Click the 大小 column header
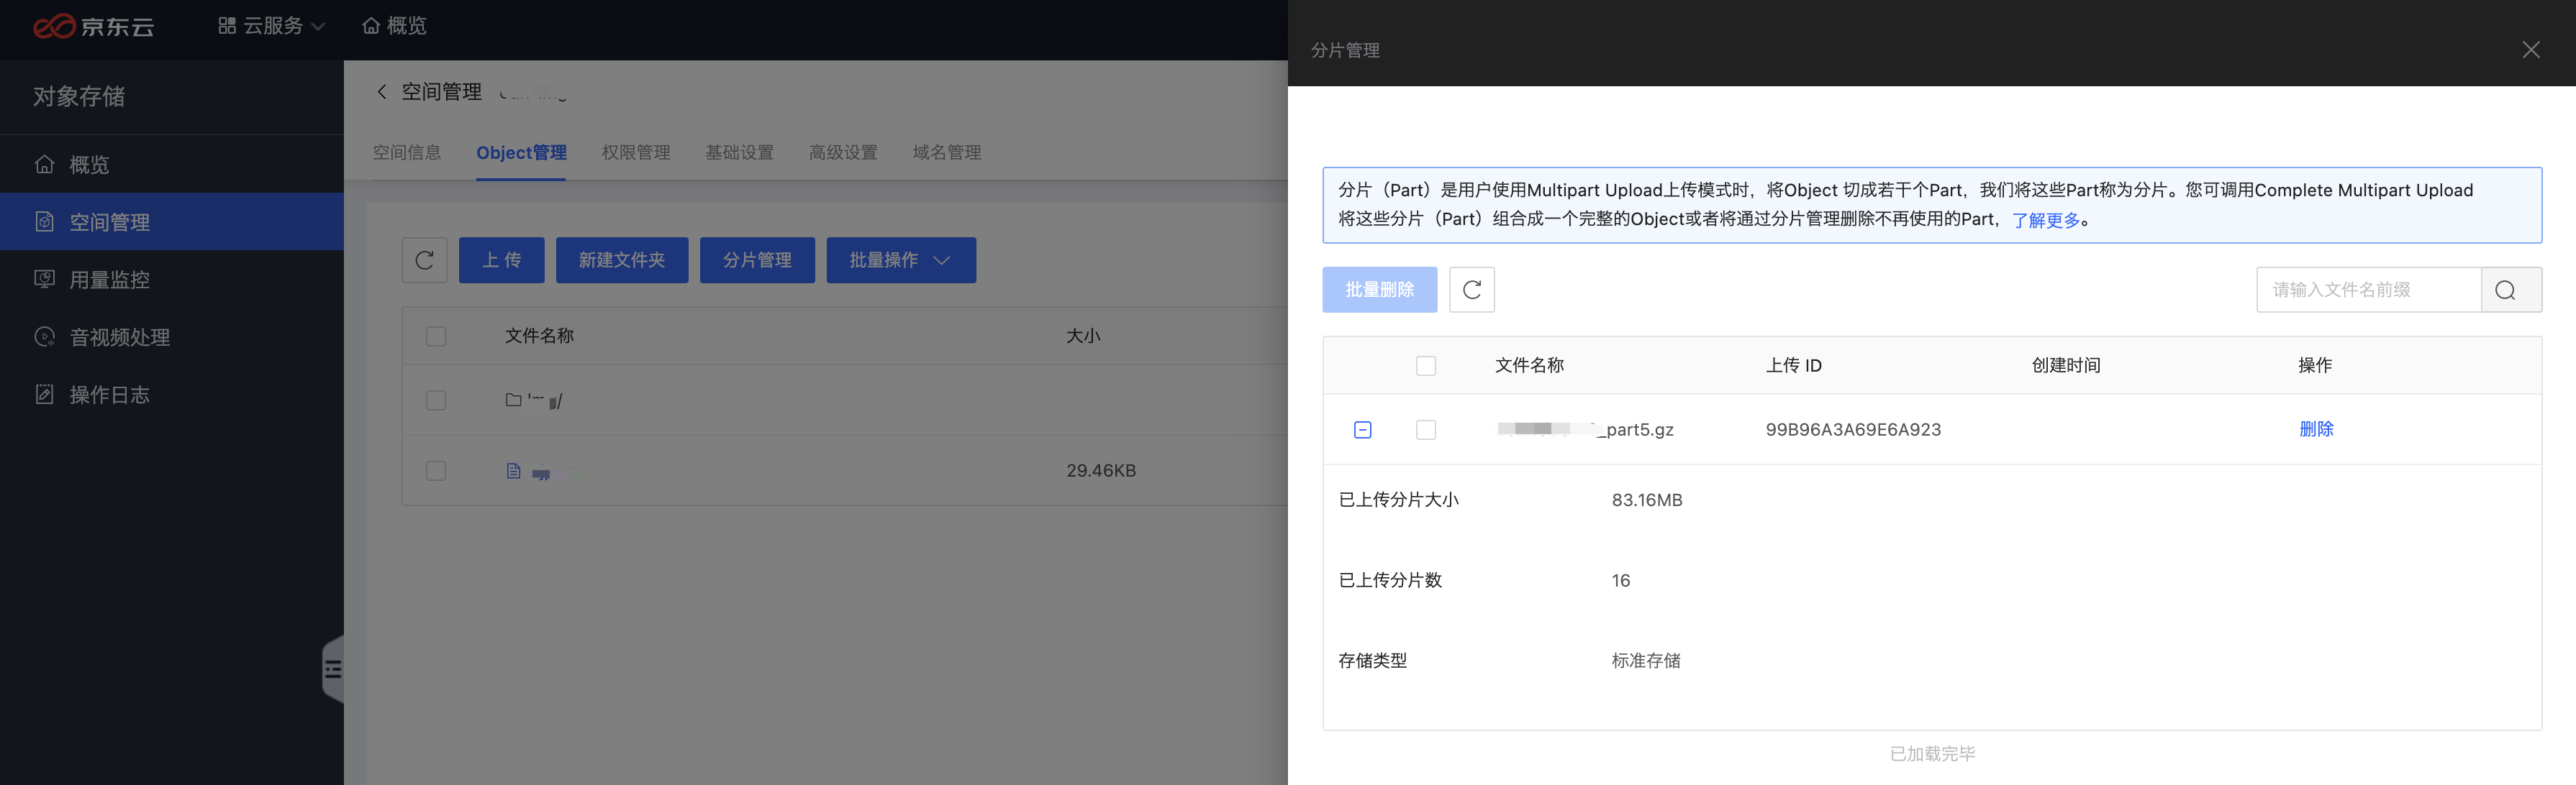The image size is (2576, 785). click(x=1083, y=336)
